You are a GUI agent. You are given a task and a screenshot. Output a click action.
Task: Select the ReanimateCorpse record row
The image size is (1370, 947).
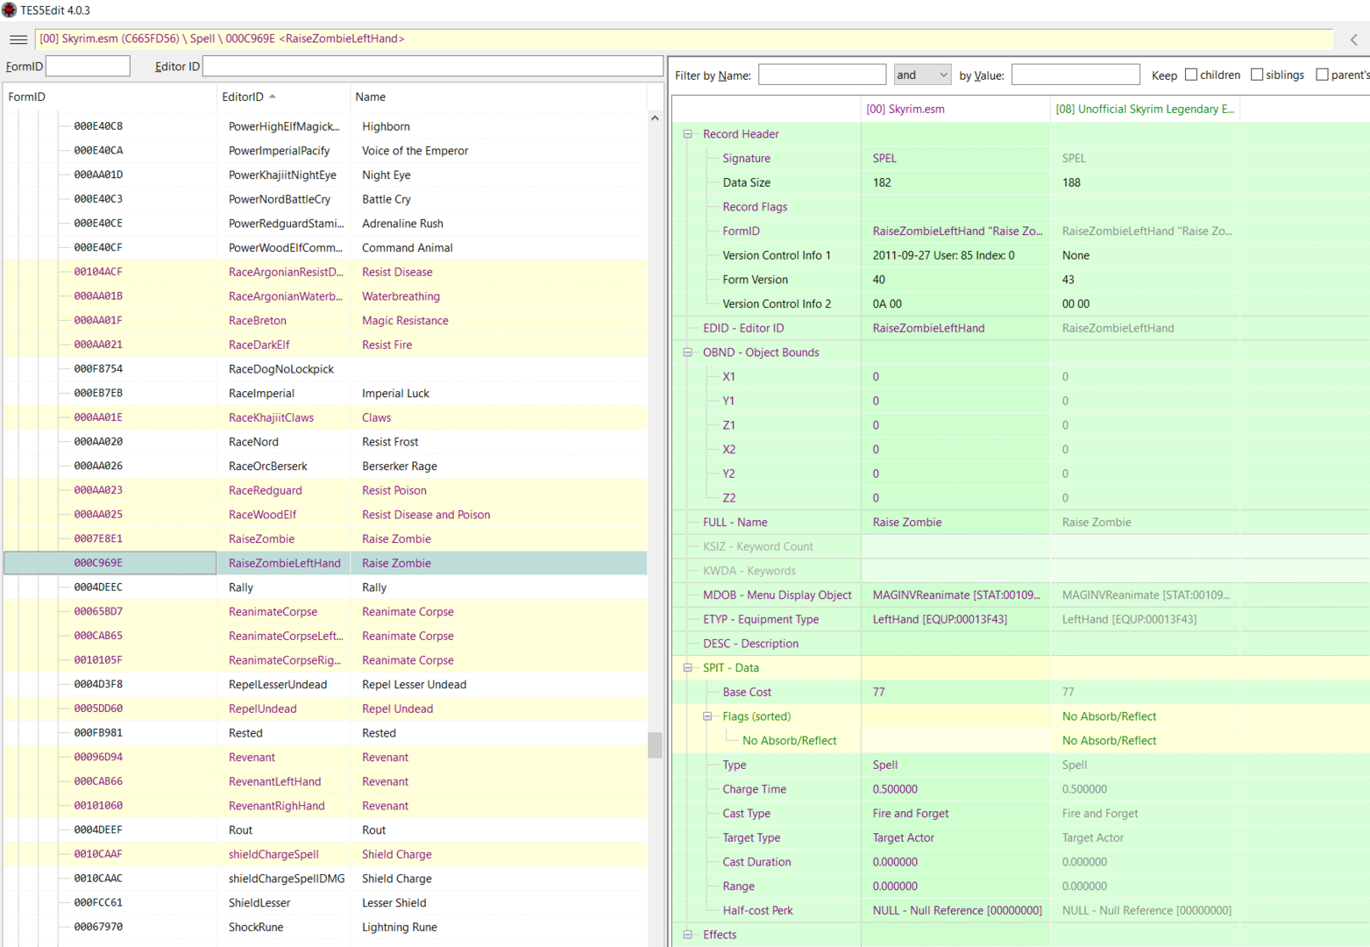pos(325,612)
